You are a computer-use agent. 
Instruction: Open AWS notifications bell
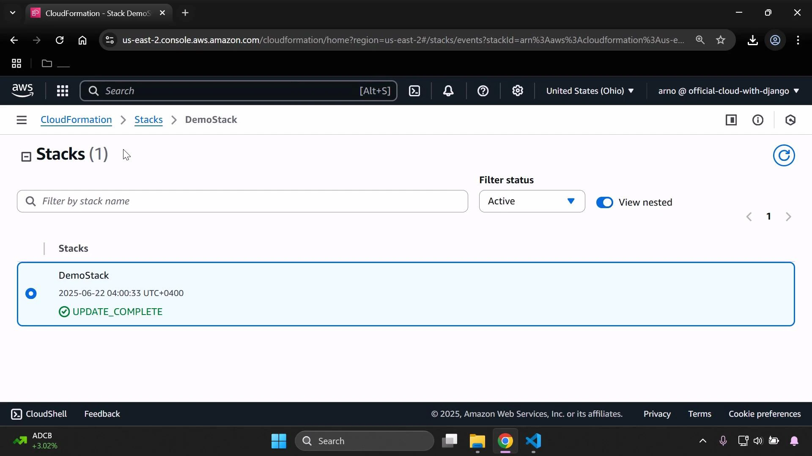click(x=448, y=91)
